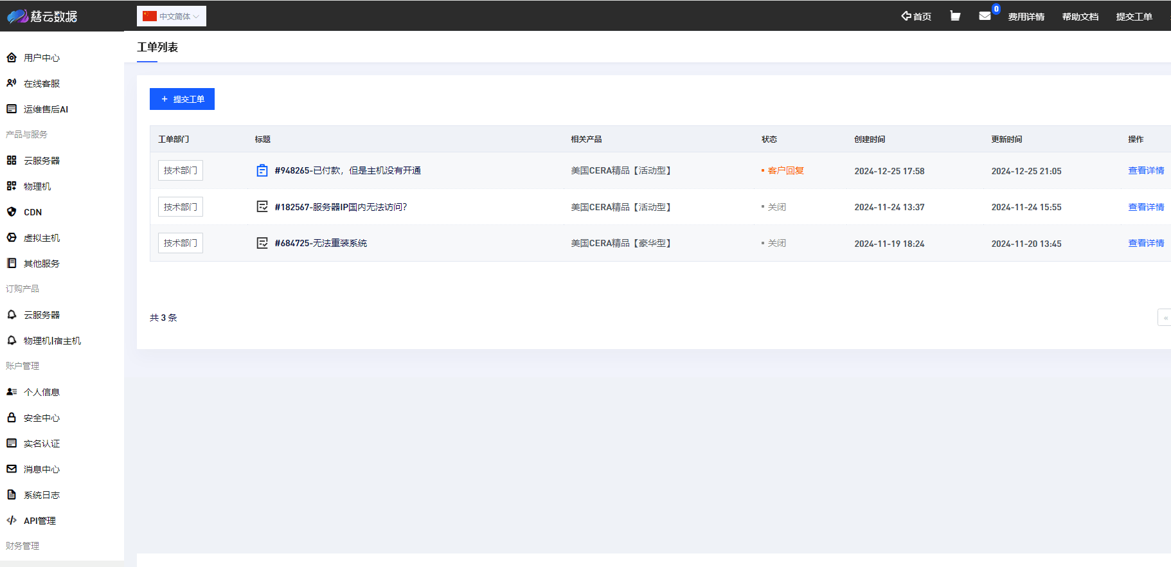Click title #684725-无法重装系统
The height and width of the screenshot is (567, 1171).
(x=321, y=243)
